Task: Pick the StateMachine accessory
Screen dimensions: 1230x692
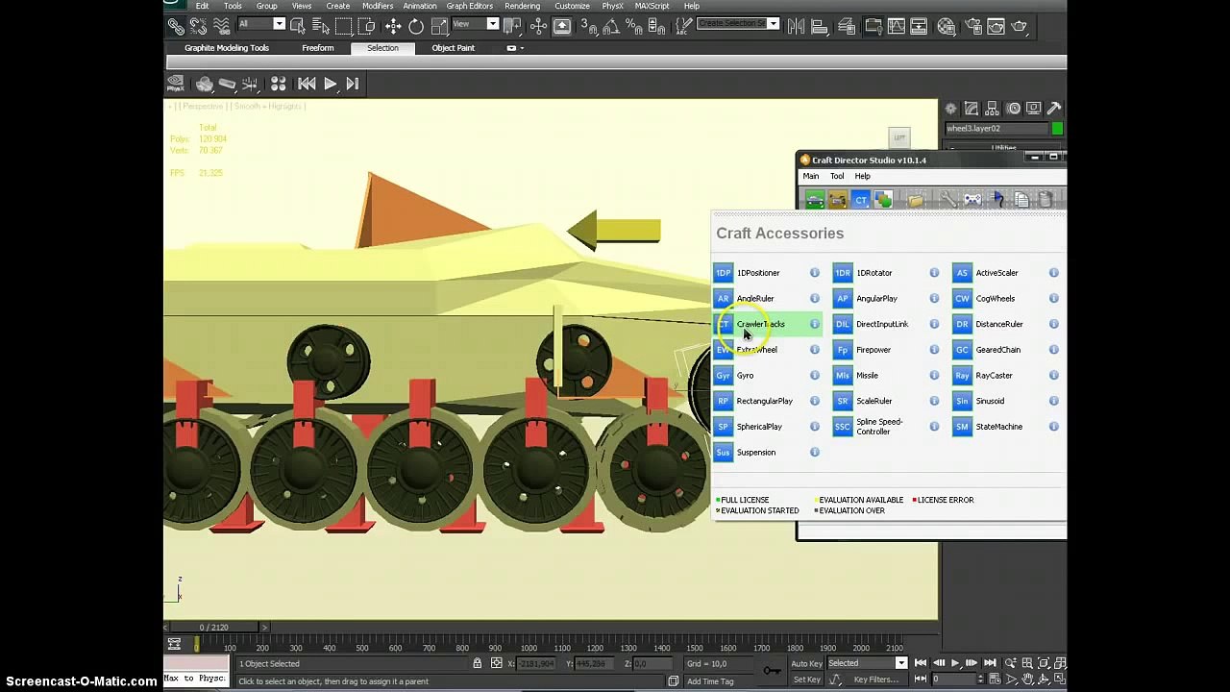Action: click(x=999, y=427)
